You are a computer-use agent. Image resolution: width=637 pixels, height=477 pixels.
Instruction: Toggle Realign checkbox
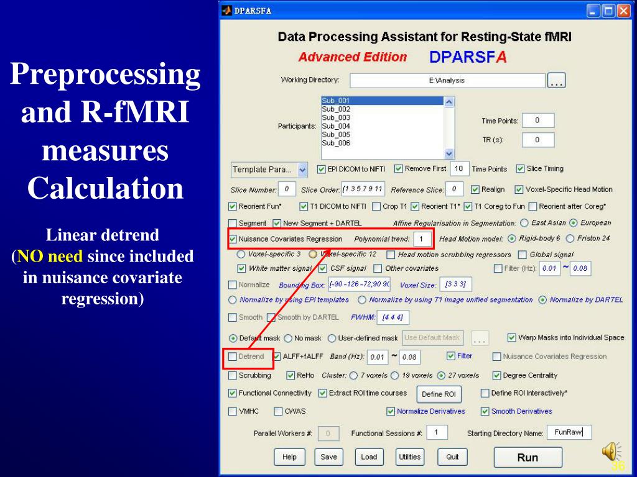pos(475,189)
